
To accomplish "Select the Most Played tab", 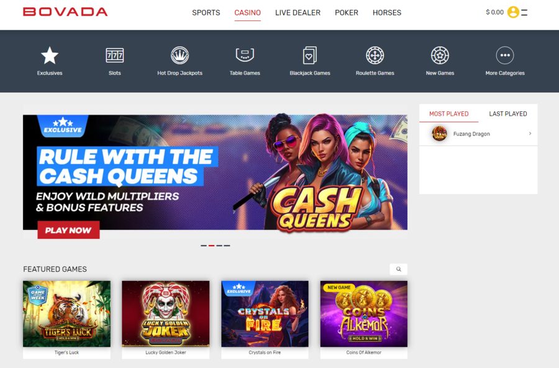I will point(449,114).
